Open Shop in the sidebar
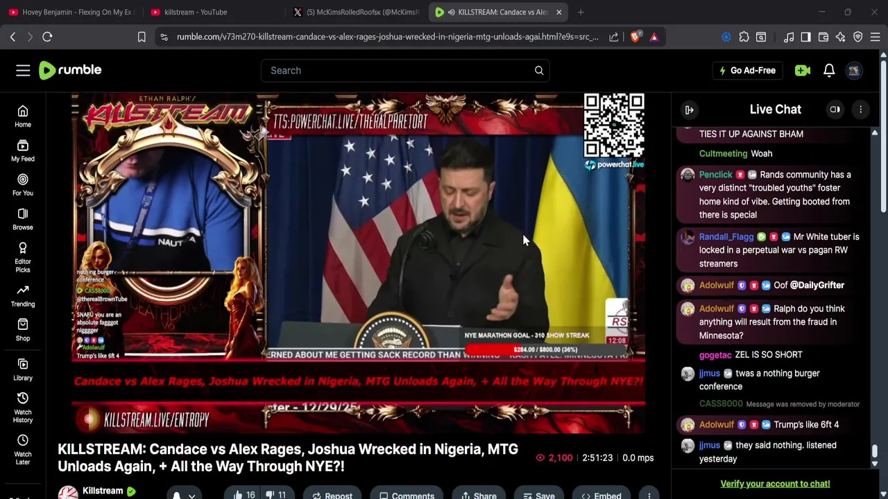 pos(23,330)
